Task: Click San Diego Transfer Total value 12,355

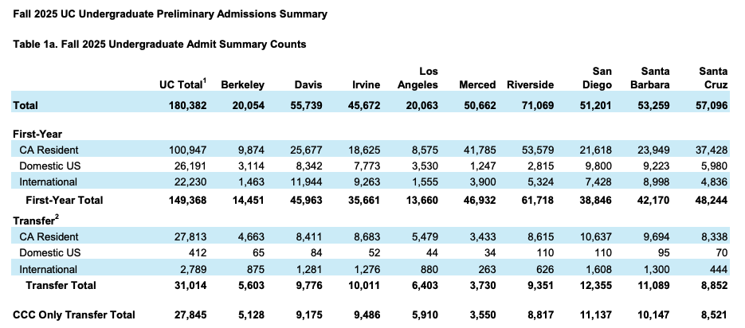Action: [595, 285]
